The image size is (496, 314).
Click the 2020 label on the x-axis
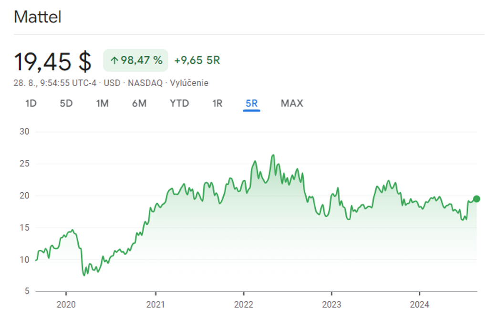click(66, 304)
